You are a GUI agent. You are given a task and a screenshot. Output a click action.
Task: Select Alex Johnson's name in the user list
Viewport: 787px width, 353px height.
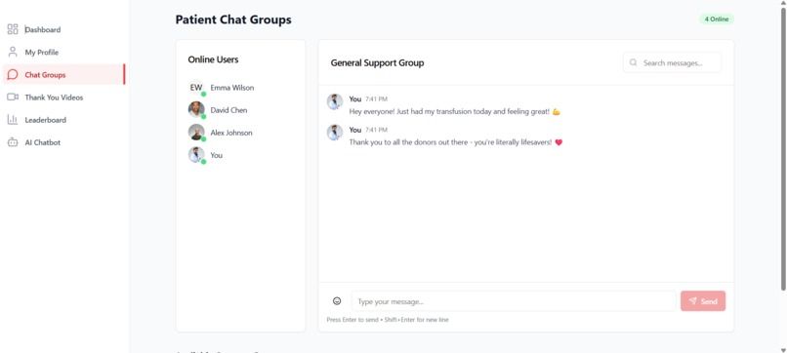tap(230, 133)
